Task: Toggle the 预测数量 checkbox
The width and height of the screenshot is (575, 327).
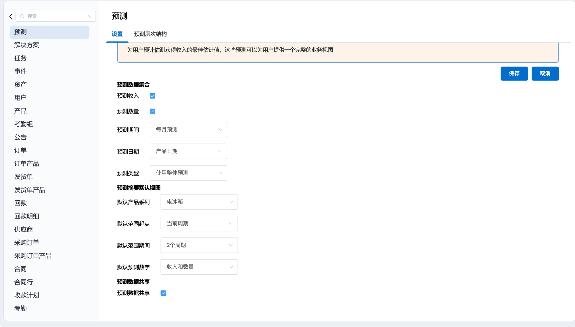Action: point(152,111)
